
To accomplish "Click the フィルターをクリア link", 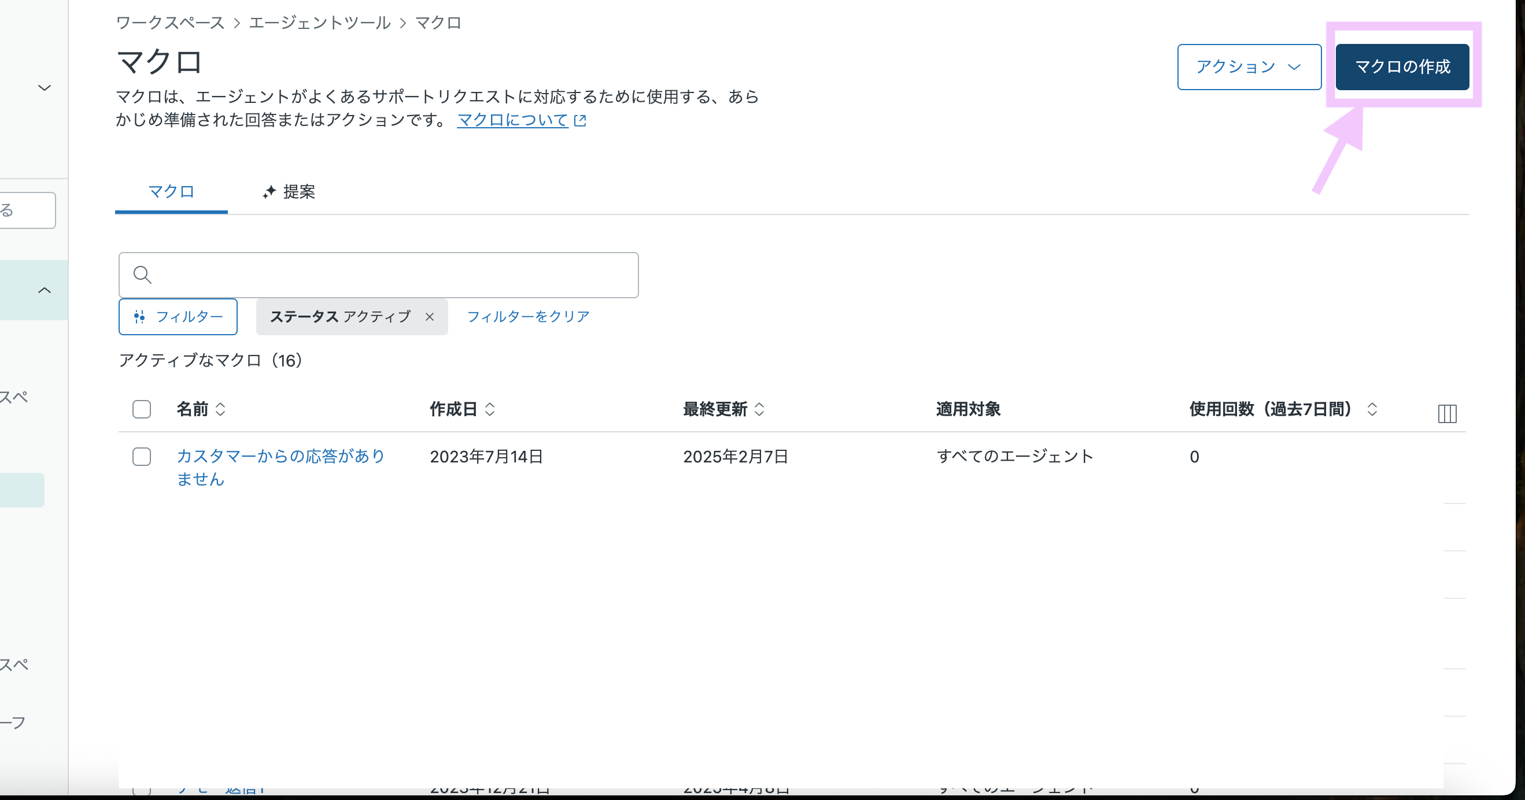I will click(x=528, y=317).
